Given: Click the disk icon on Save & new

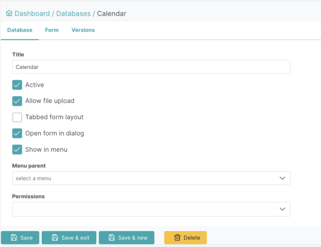Looking at the screenshot, I should coord(112,237).
